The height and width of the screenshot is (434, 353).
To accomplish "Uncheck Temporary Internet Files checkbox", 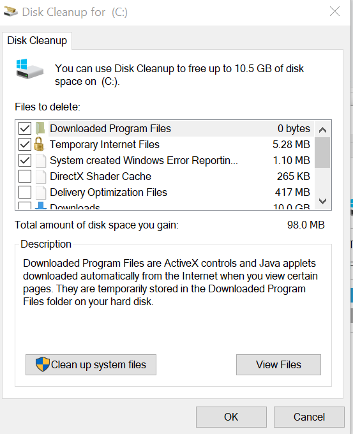I will (x=25, y=144).
